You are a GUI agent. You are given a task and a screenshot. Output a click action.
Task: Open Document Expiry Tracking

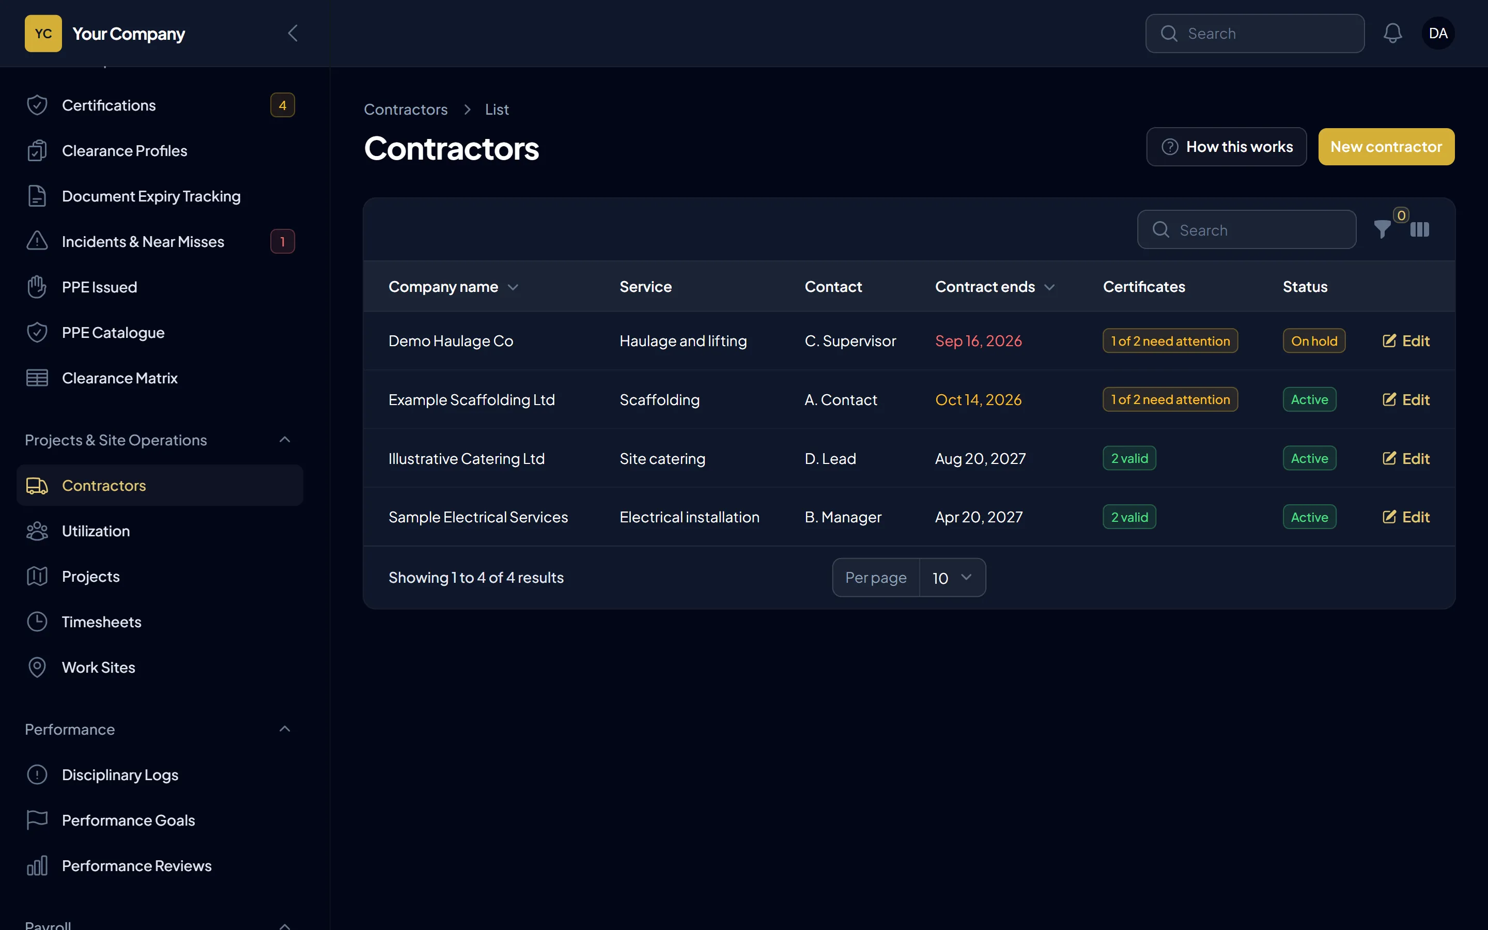[x=160, y=196]
